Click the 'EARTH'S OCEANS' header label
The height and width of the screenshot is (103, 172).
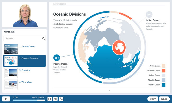60,4
